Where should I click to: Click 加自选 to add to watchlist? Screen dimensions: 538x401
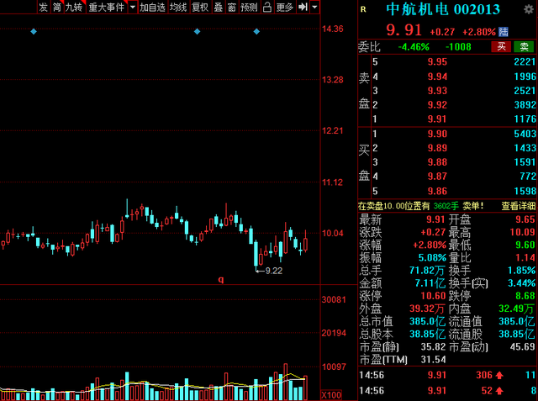tap(153, 7)
